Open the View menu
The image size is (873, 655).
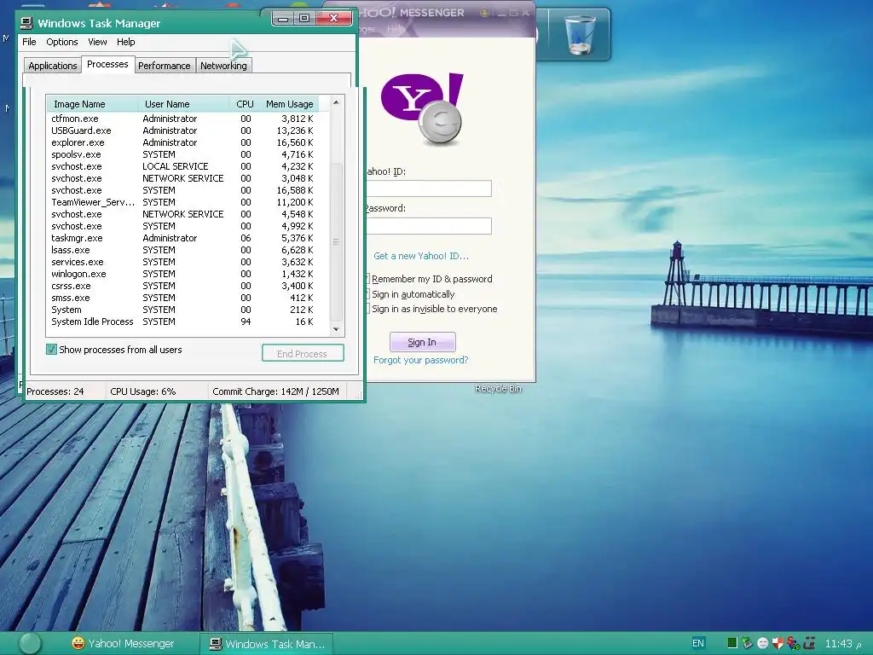pyautogui.click(x=97, y=42)
